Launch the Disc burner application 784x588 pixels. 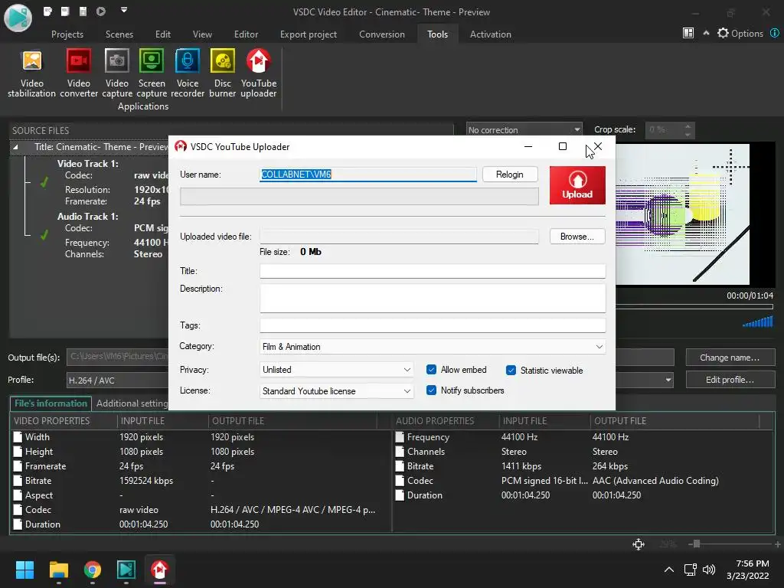[223, 73]
